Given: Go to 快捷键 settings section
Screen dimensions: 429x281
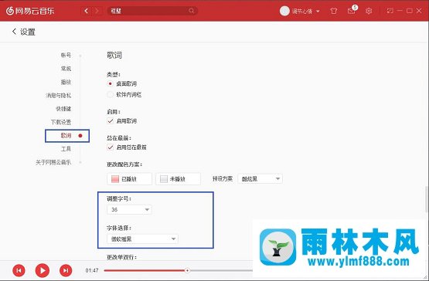Looking at the screenshot, I should click(63, 109).
